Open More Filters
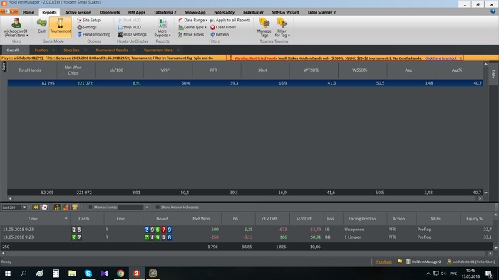The width and height of the screenshot is (499, 280). [x=191, y=34]
